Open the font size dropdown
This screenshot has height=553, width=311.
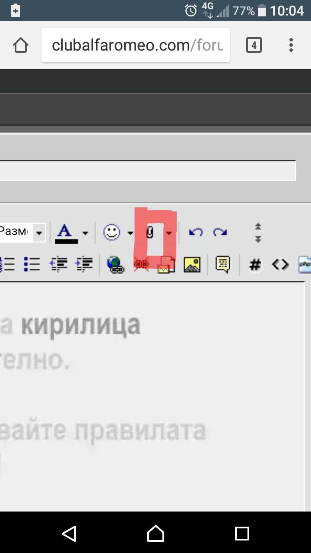tap(39, 233)
